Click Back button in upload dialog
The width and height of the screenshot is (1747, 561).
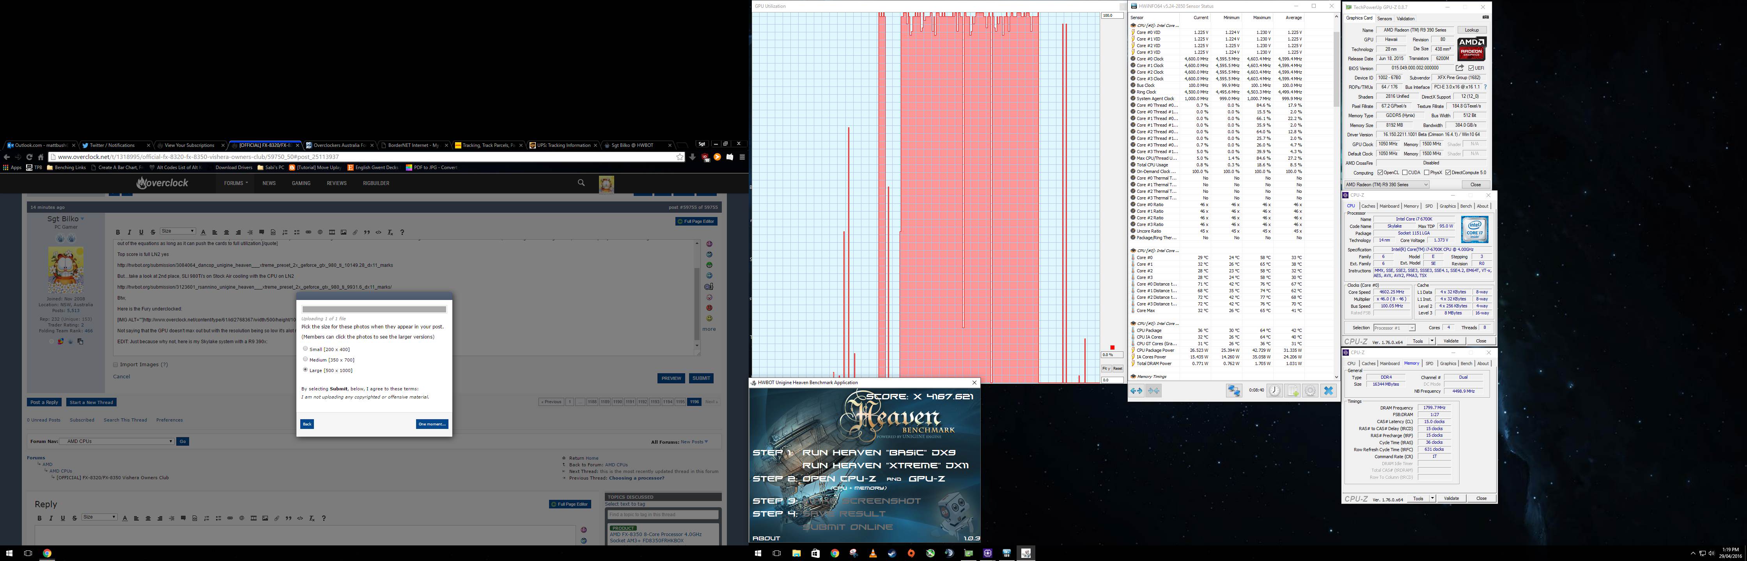point(307,424)
